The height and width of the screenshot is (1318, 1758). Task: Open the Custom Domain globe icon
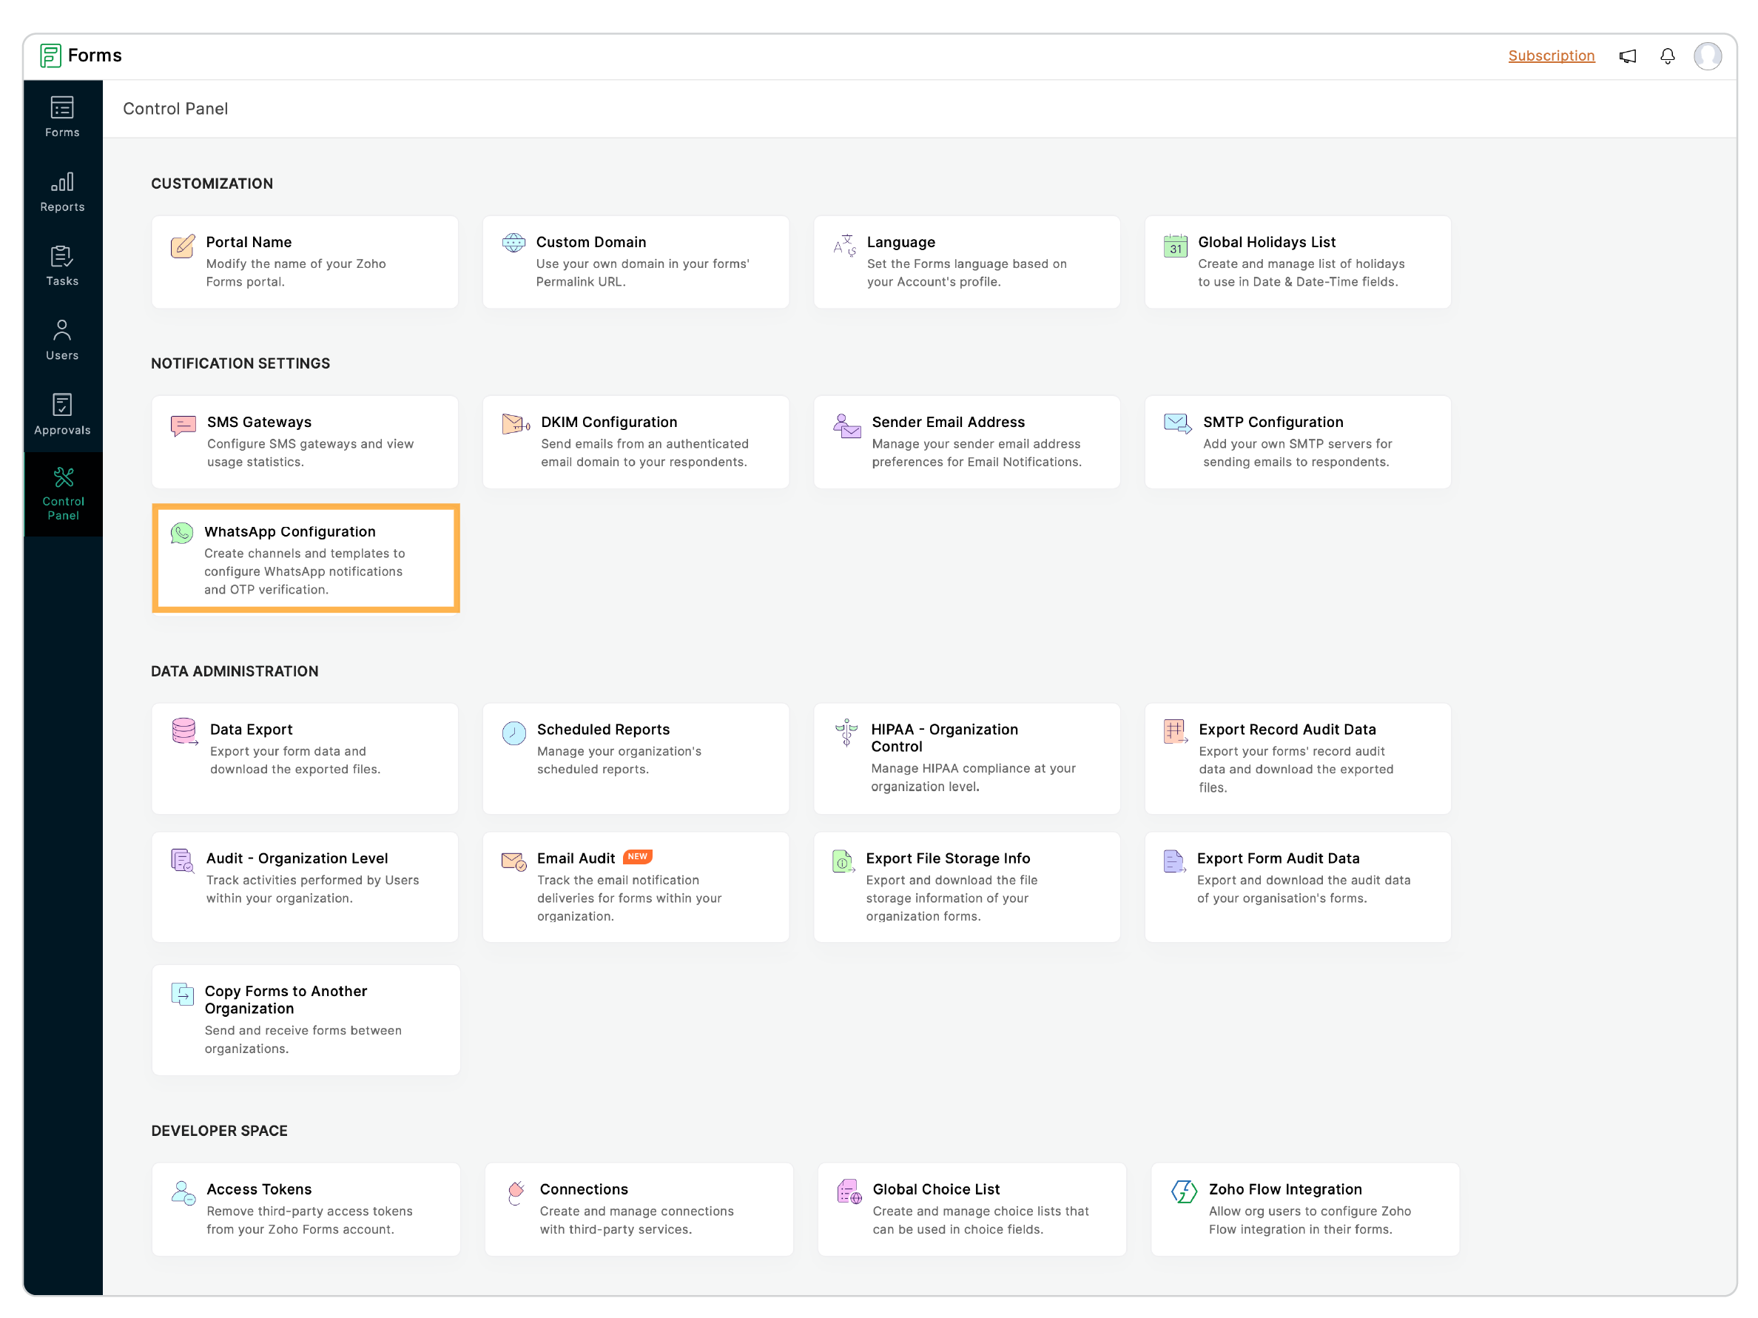coord(513,243)
